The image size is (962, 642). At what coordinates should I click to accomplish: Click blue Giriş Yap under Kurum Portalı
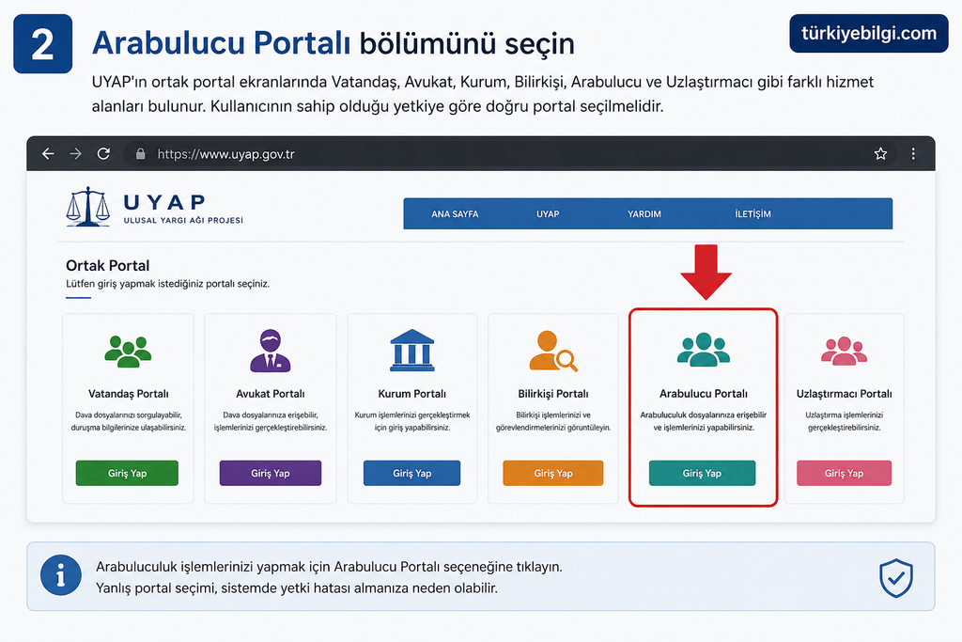click(411, 473)
